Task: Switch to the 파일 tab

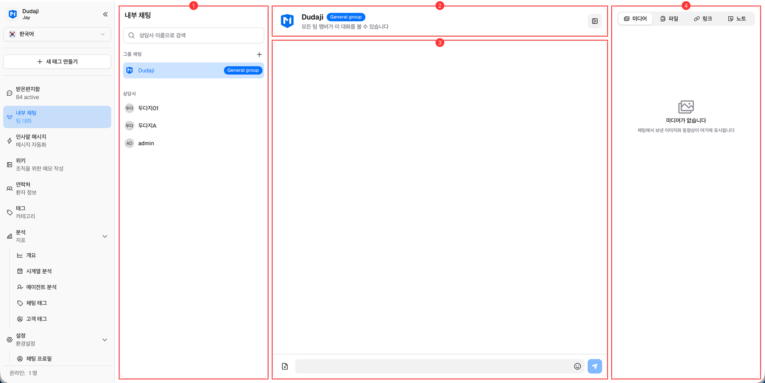Action: (x=669, y=18)
